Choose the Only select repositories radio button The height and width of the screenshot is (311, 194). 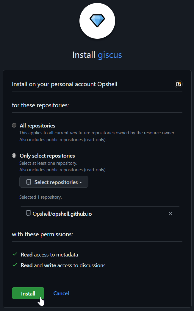point(14,155)
